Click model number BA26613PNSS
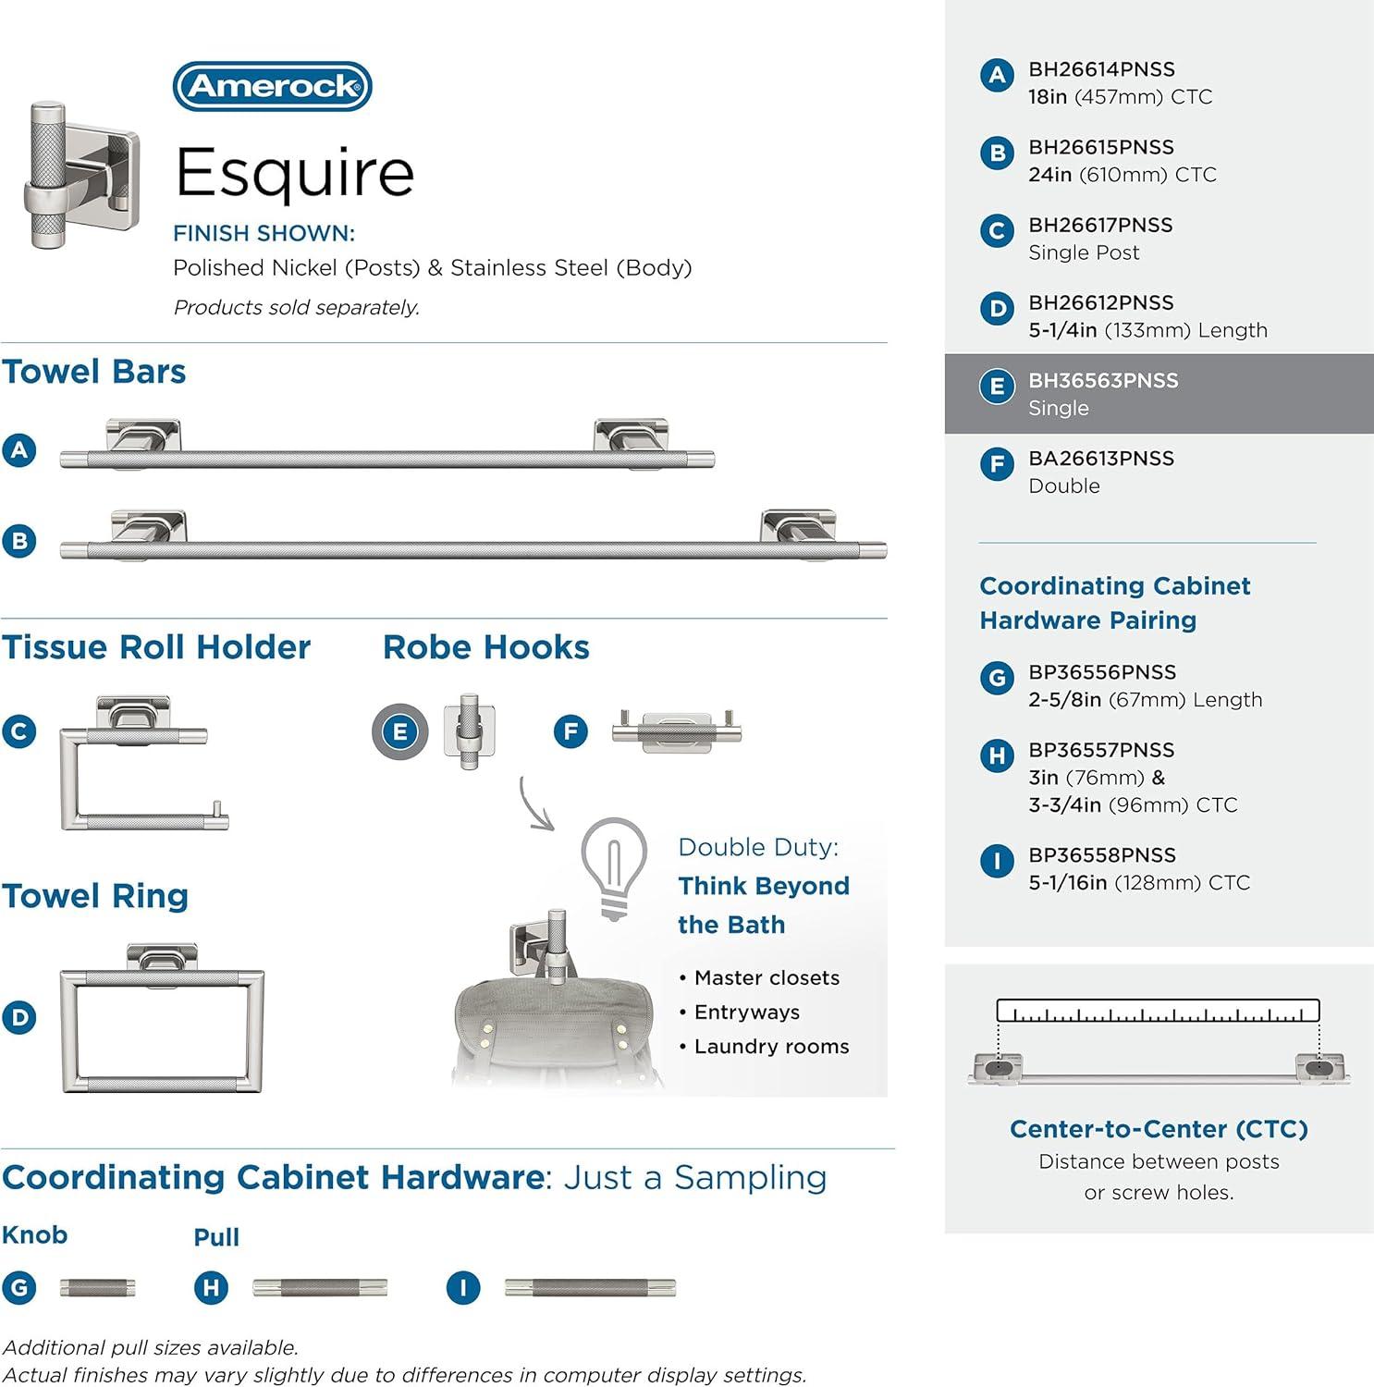1374x1387 pixels. click(x=1101, y=458)
